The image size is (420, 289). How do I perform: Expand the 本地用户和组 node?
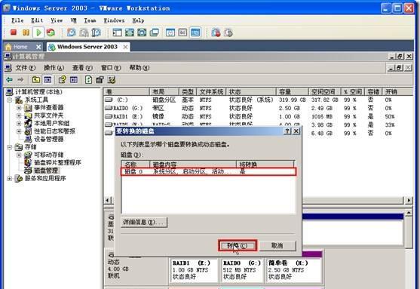click(x=19, y=123)
